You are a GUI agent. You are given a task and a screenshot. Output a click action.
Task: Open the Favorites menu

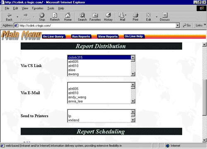[x=38, y=8]
